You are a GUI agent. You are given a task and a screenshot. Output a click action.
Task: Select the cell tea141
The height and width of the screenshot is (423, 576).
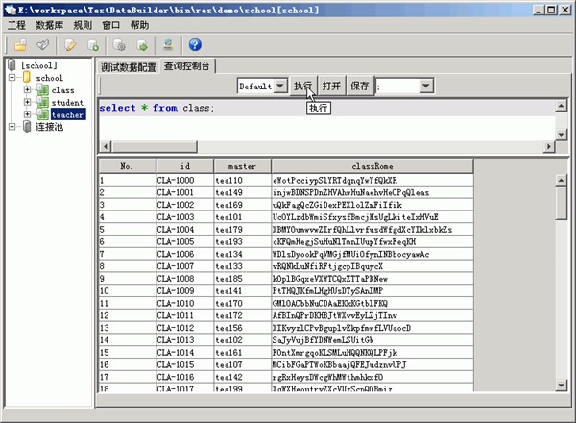click(x=243, y=291)
